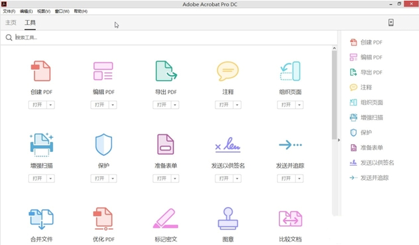Click 组织页面 in right sidebar
Screen dimensions: 419x245
[367, 102]
